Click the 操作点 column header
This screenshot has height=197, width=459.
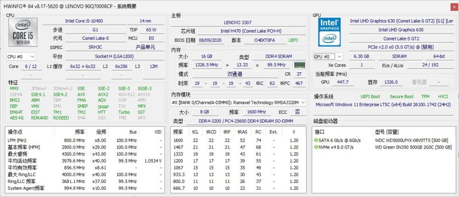tap(30, 132)
